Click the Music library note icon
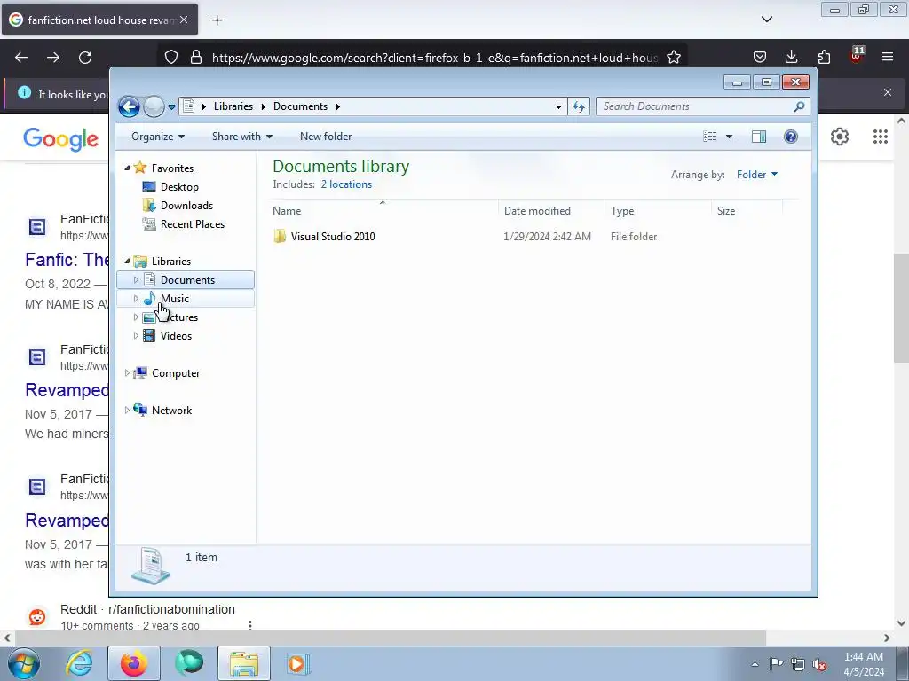Image resolution: width=909 pixels, height=681 pixels. pos(149,298)
